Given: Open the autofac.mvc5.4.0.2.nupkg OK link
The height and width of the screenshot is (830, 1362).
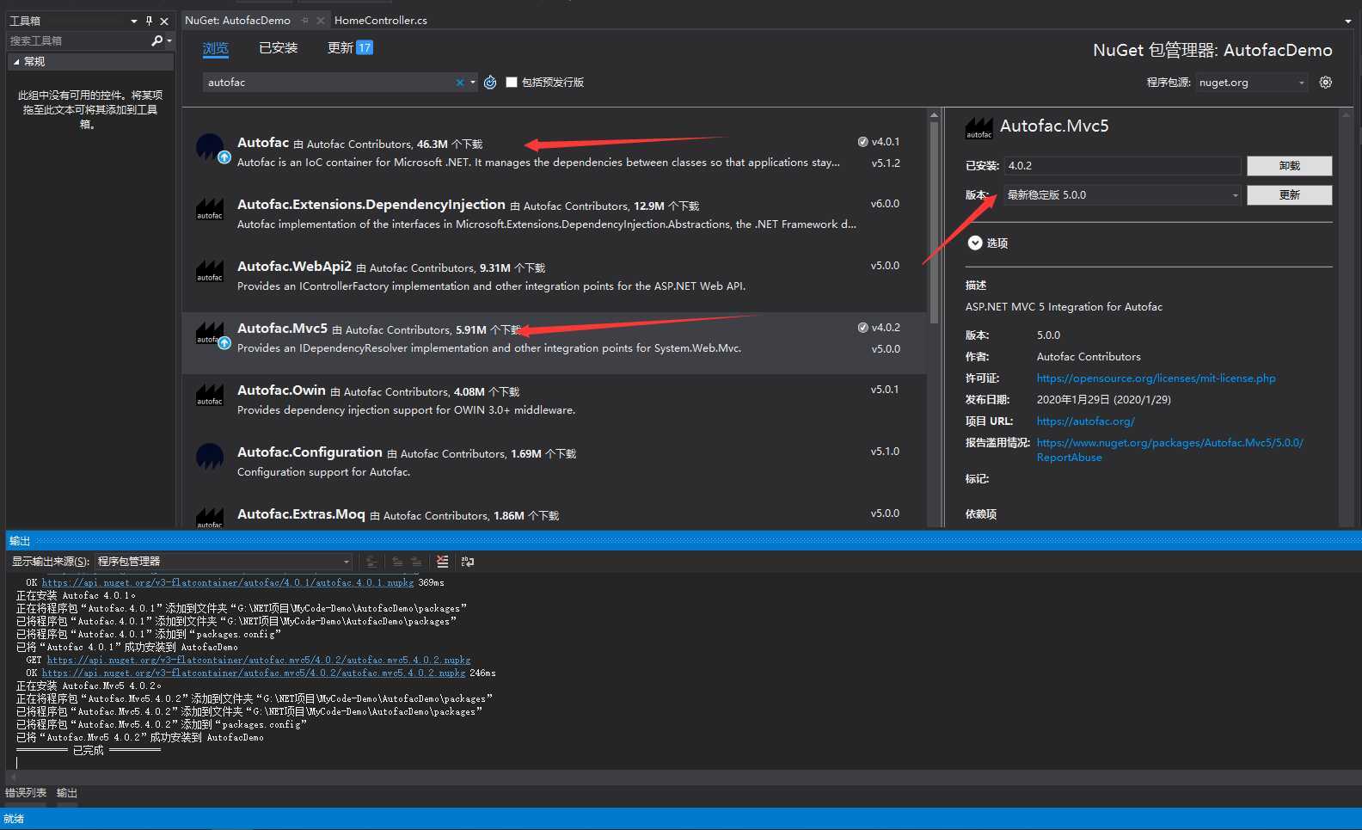Looking at the screenshot, I should click(x=254, y=673).
